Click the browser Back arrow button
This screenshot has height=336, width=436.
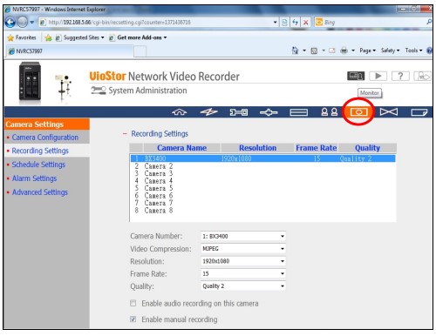pyautogui.click(x=10, y=22)
